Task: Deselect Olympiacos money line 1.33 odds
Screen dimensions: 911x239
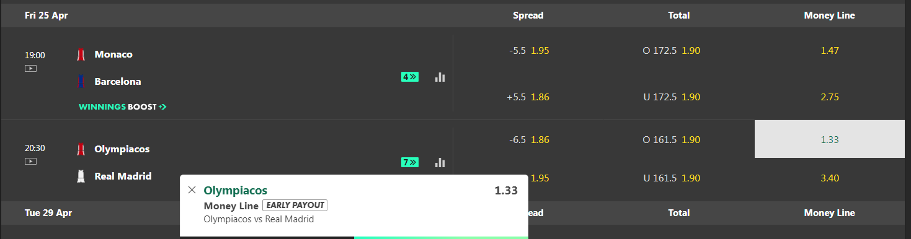Action: [x=829, y=139]
